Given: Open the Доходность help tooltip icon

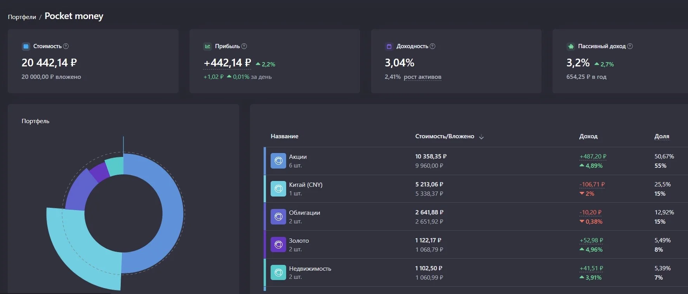Looking at the screenshot, I should point(433,46).
